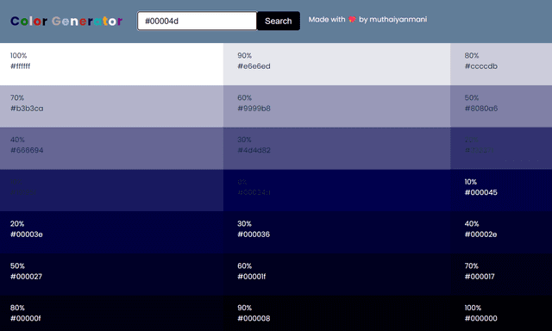Click the #000008 shade tile
The image size is (552, 331).
click(x=336, y=313)
